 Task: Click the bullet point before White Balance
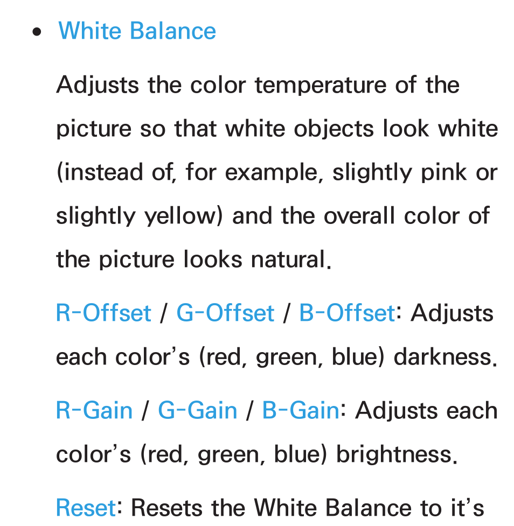point(37,32)
